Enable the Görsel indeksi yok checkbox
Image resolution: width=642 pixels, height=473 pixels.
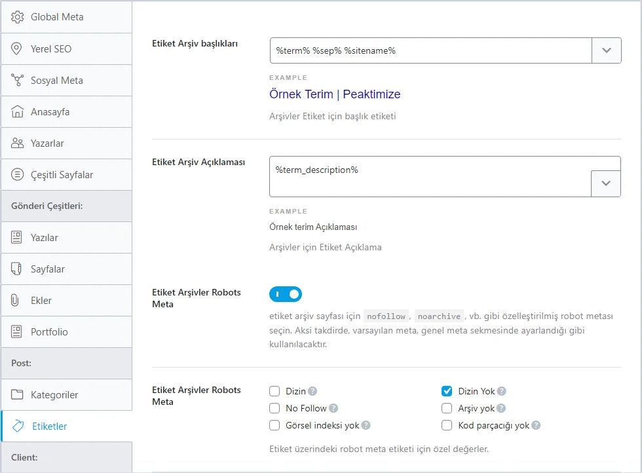(274, 425)
